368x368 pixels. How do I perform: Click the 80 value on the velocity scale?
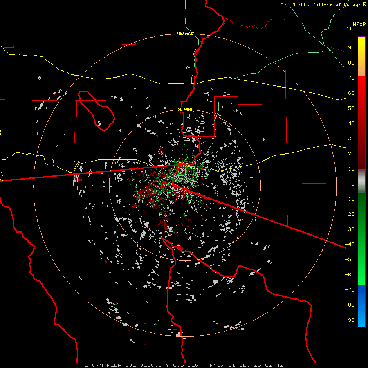351,63
